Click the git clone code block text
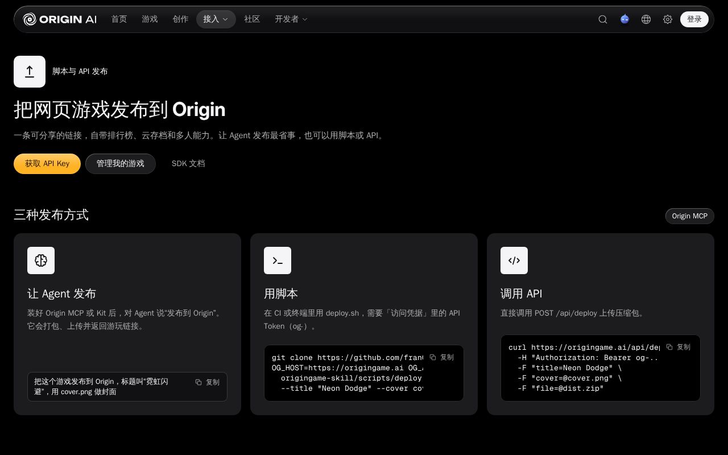Image resolution: width=728 pixels, height=455 pixels. (348, 373)
